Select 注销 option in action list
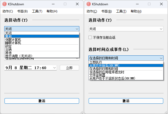The height and width of the screenshot is (114, 168). (x=42, y=49)
